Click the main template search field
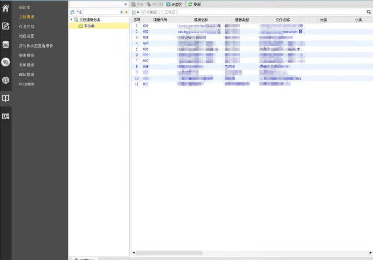This screenshot has height=260, width=373. (271, 12)
